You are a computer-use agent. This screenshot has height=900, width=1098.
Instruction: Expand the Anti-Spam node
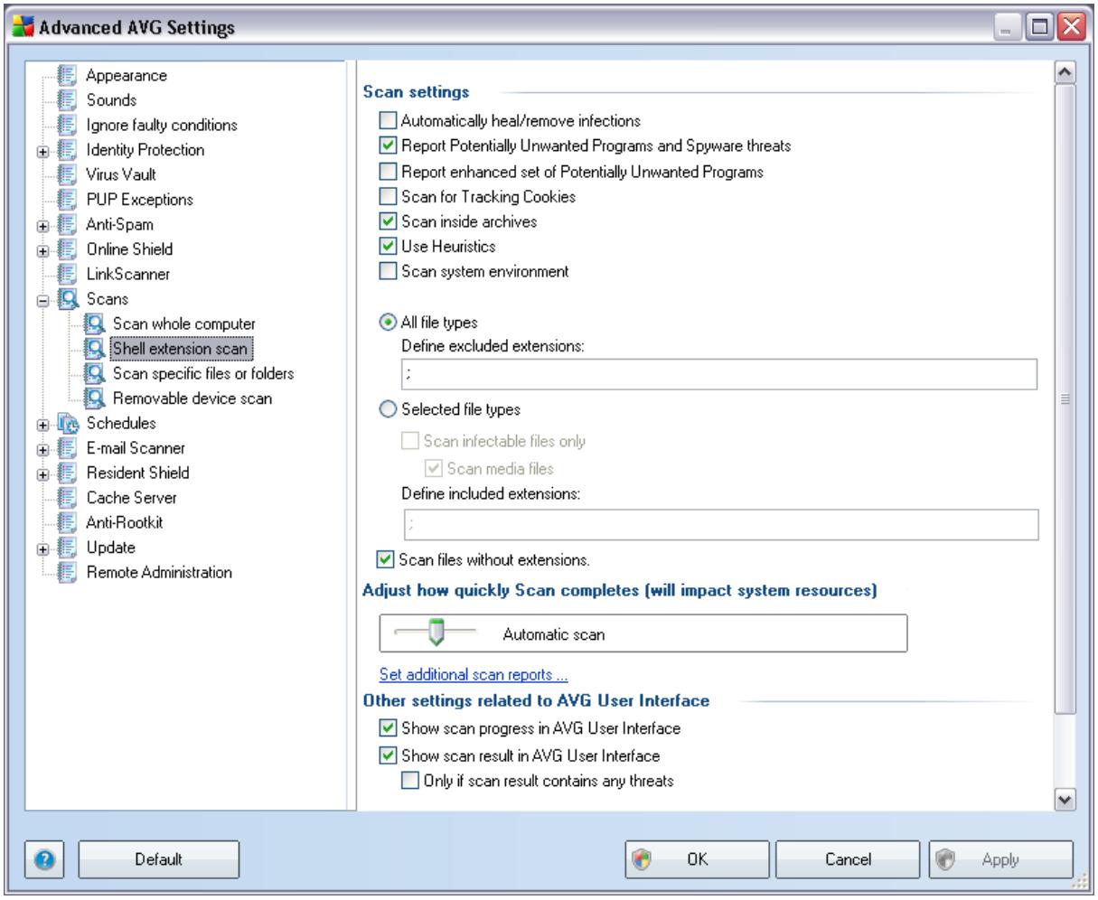tap(42, 225)
